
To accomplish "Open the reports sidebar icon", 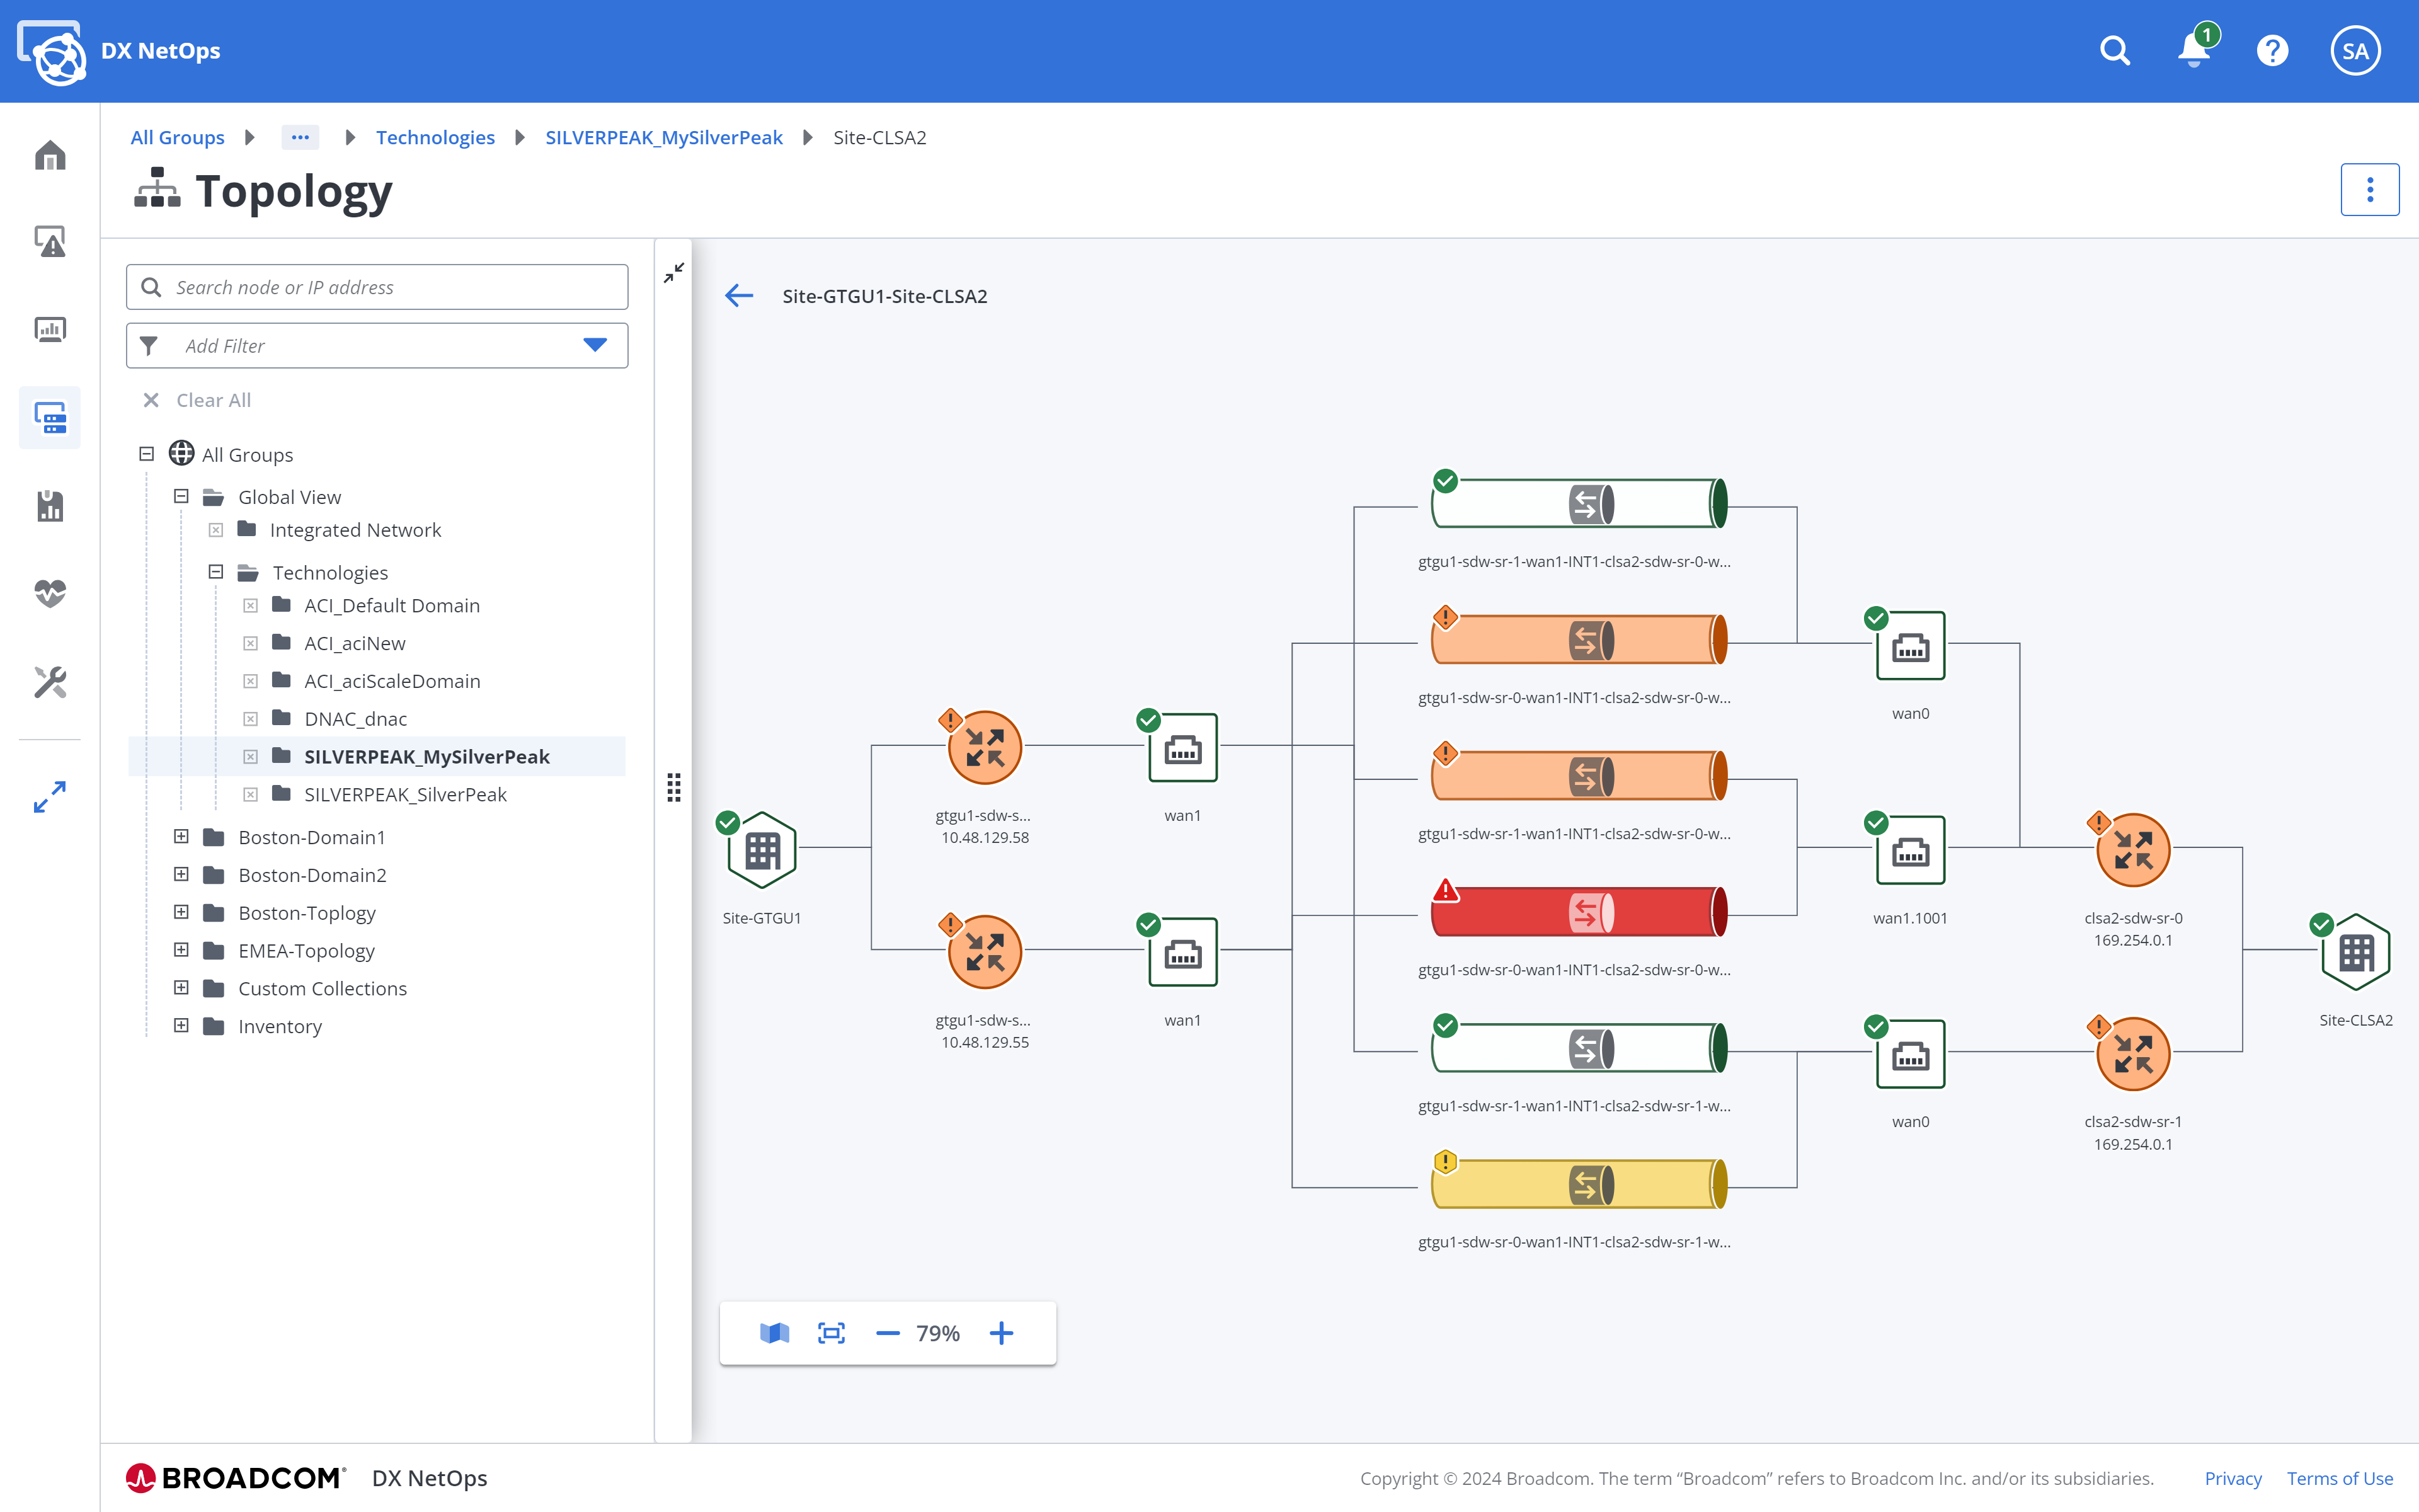I will [x=50, y=506].
